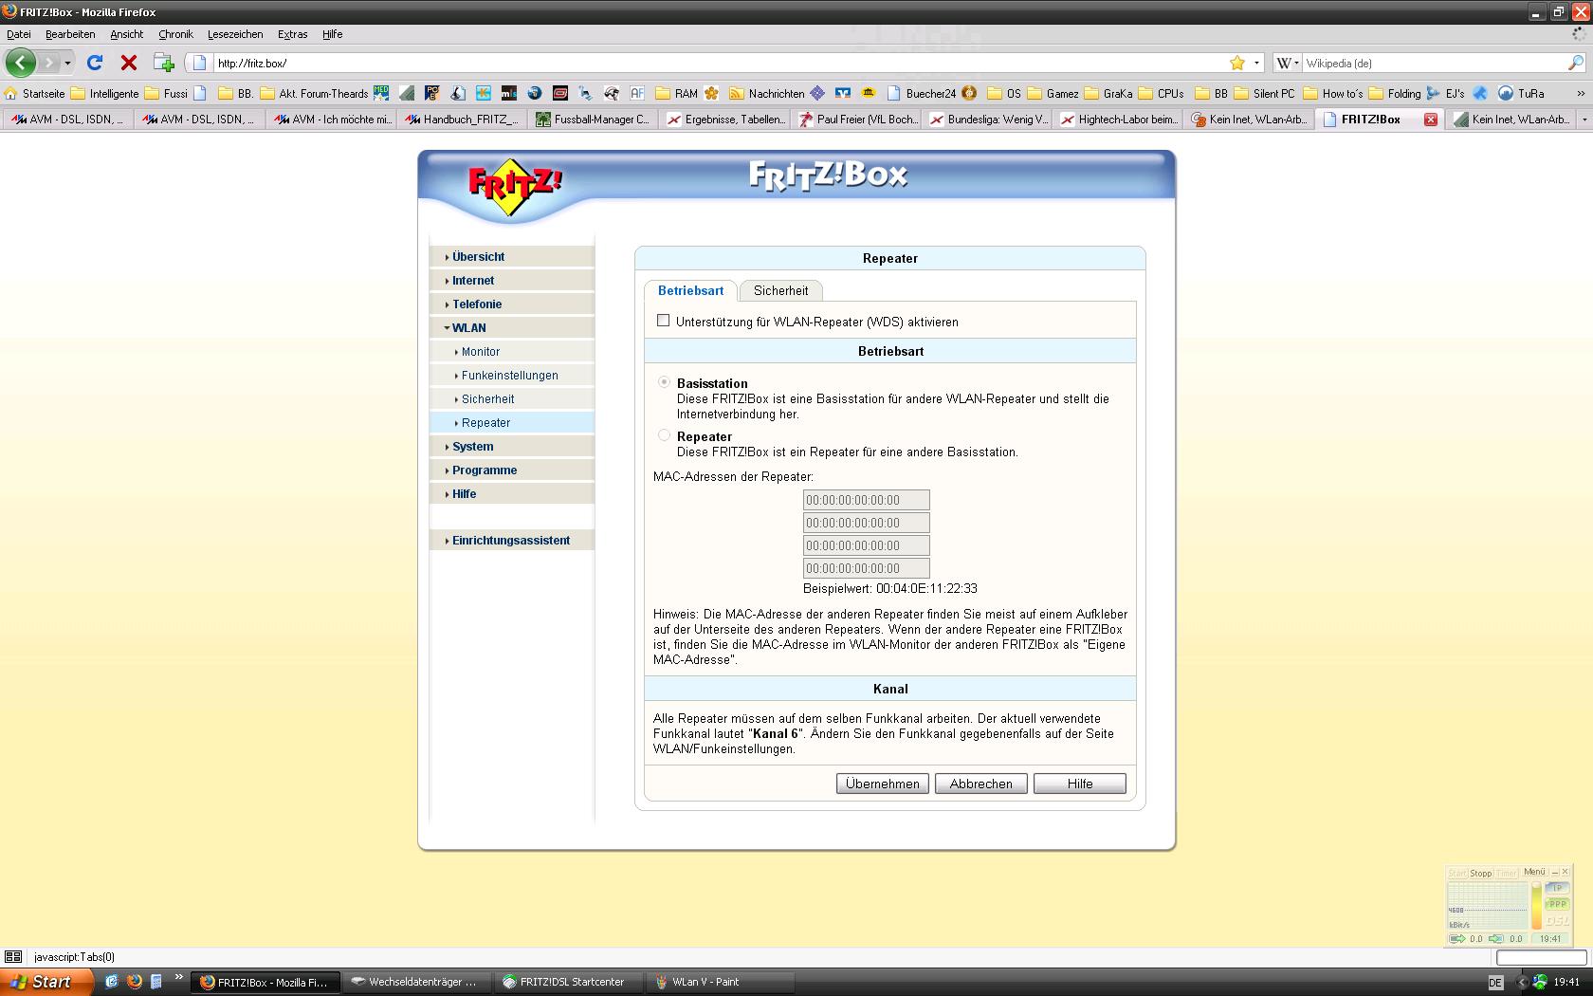Viewport: 1593px width, 996px height.
Task: Open the Extras menu
Action: 292,34
